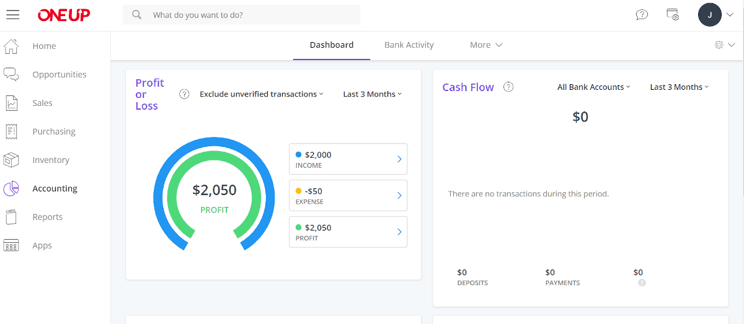This screenshot has height=324, width=744.
Task: Click the yellow Expense color dot
Action: point(299,191)
